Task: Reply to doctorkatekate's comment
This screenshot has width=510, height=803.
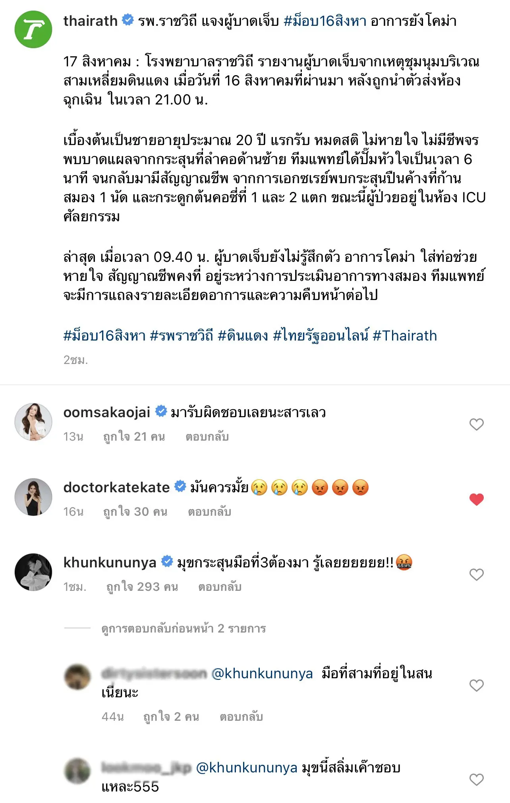Action: pyautogui.click(x=209, y=512)
